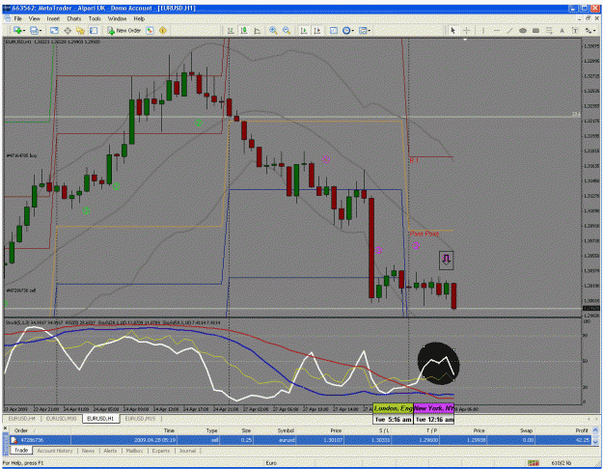Select the Text tool (A)
The height and width of the screenshot is (469, 603).
point(562,30)
